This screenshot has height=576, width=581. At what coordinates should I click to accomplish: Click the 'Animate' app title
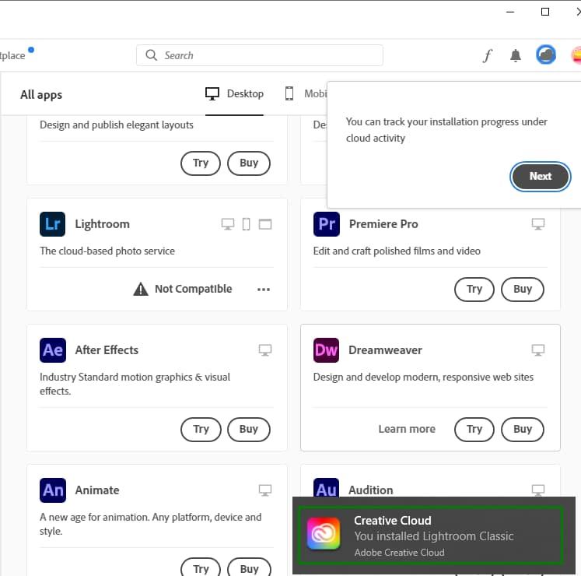97,490
